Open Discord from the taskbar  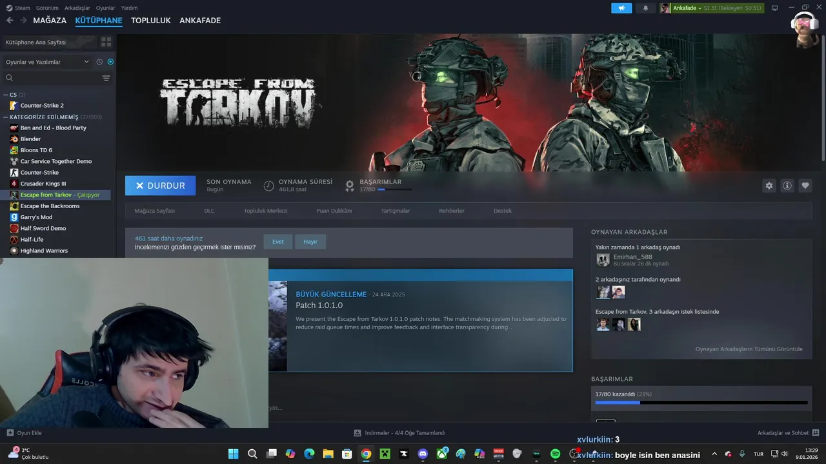[x=423, y=454]
